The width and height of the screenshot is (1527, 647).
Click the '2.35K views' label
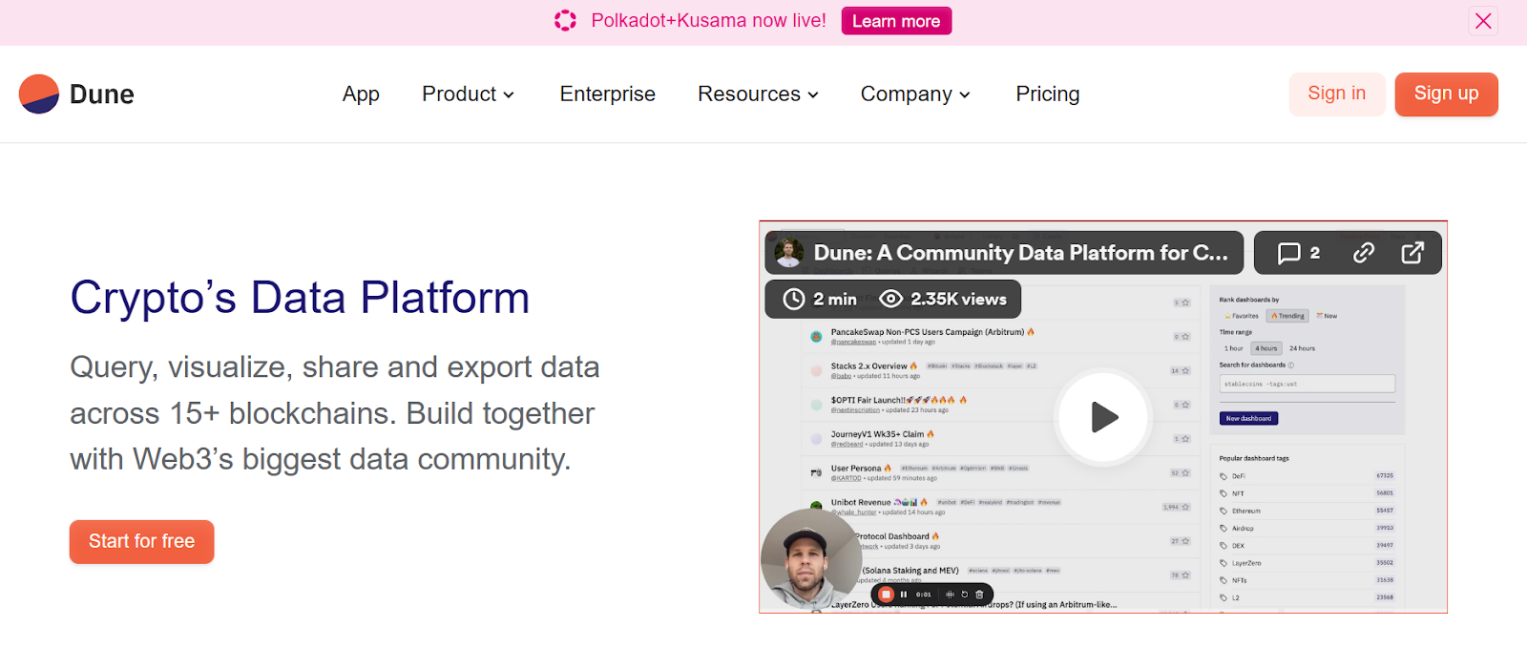pos(958,299)
